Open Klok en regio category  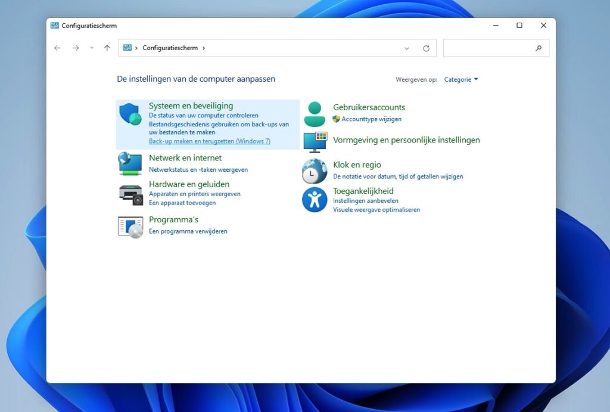coord(357,165)
